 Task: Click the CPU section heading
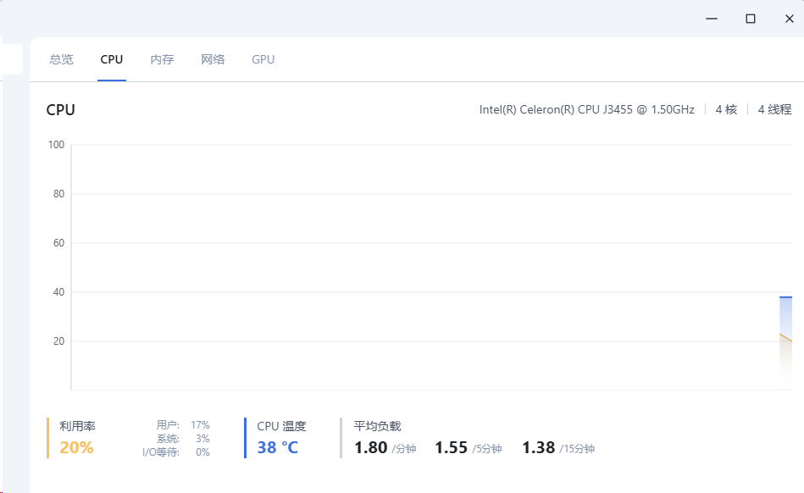click(x=60, y=109)
